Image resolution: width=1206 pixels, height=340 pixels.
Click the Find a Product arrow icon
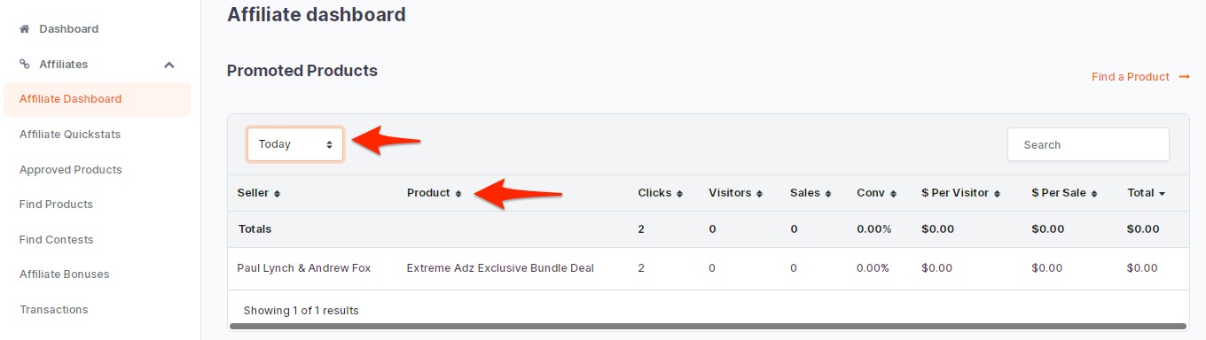tap(1184, 77)
